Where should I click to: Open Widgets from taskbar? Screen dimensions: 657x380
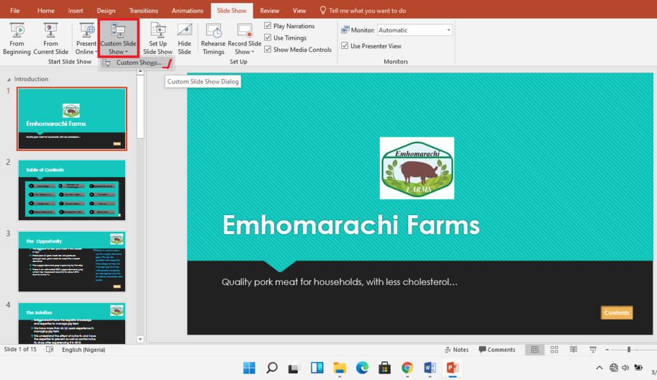317,368
